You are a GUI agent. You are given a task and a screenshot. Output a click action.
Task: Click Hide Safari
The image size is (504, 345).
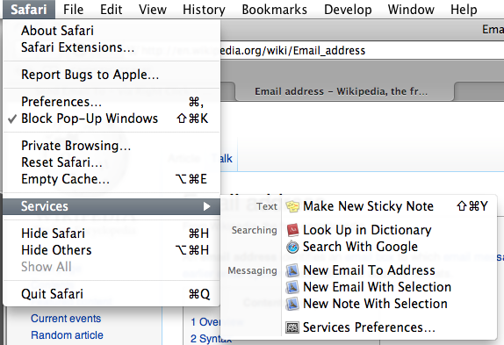(x=112, y=234)
